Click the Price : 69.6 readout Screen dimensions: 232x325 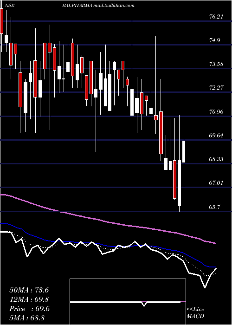[29, 309]
